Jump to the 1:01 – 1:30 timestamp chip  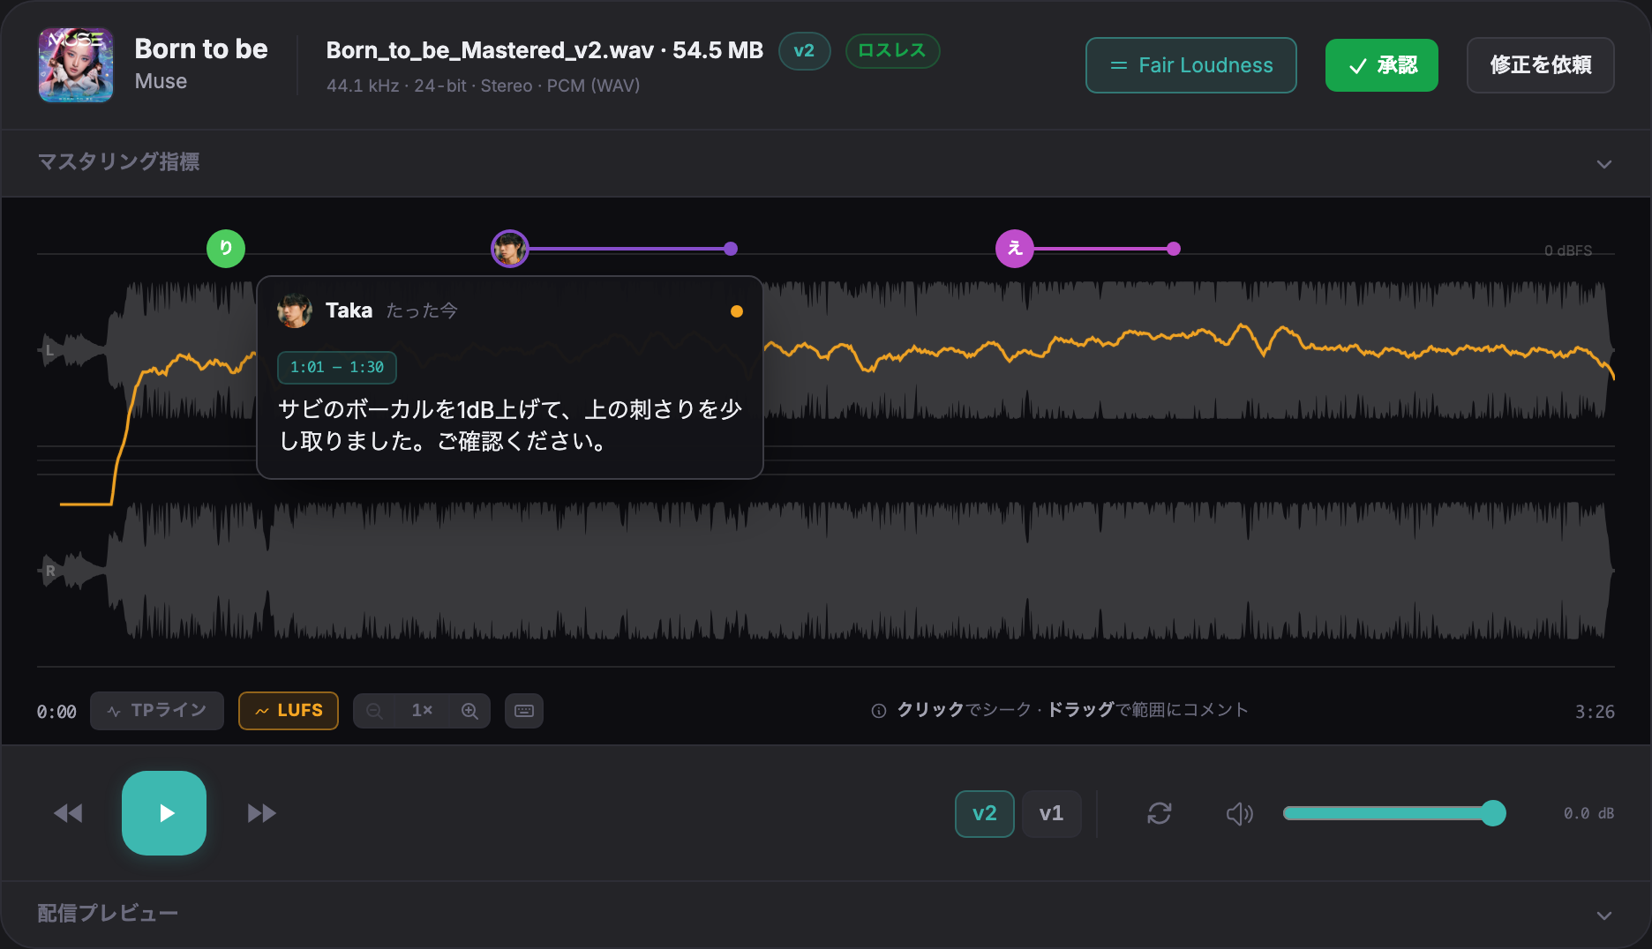(x=337, y=367)
